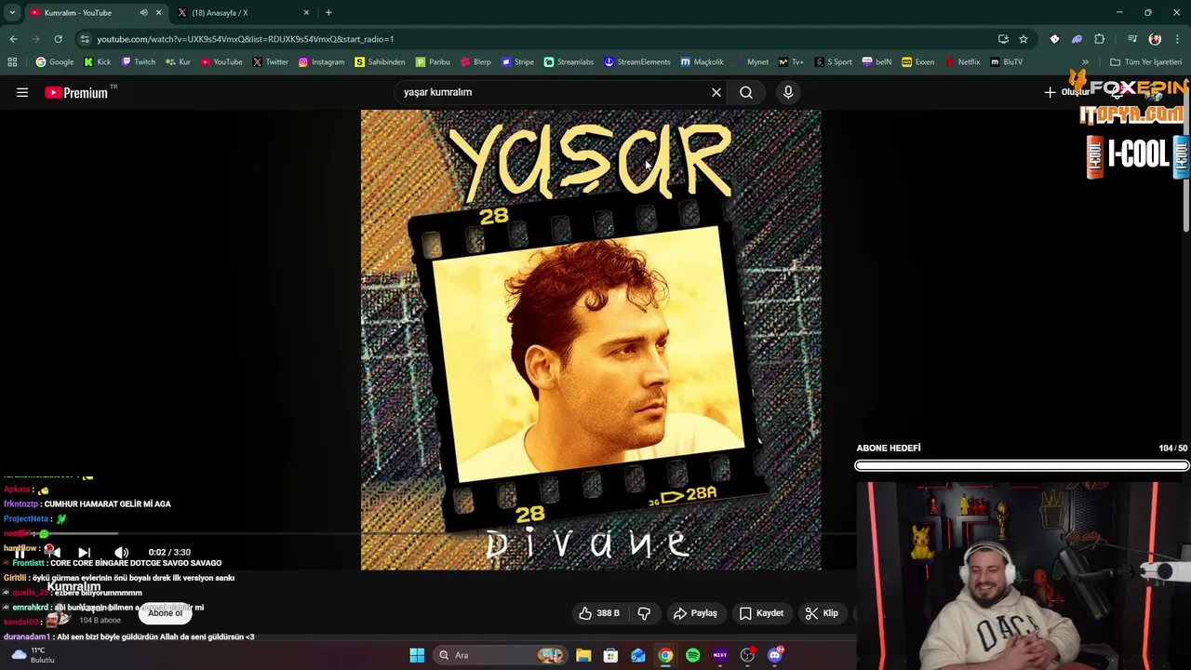Open the Maçkolik bookmark
The image size is (1191, 670).
(x=702, y=62)
